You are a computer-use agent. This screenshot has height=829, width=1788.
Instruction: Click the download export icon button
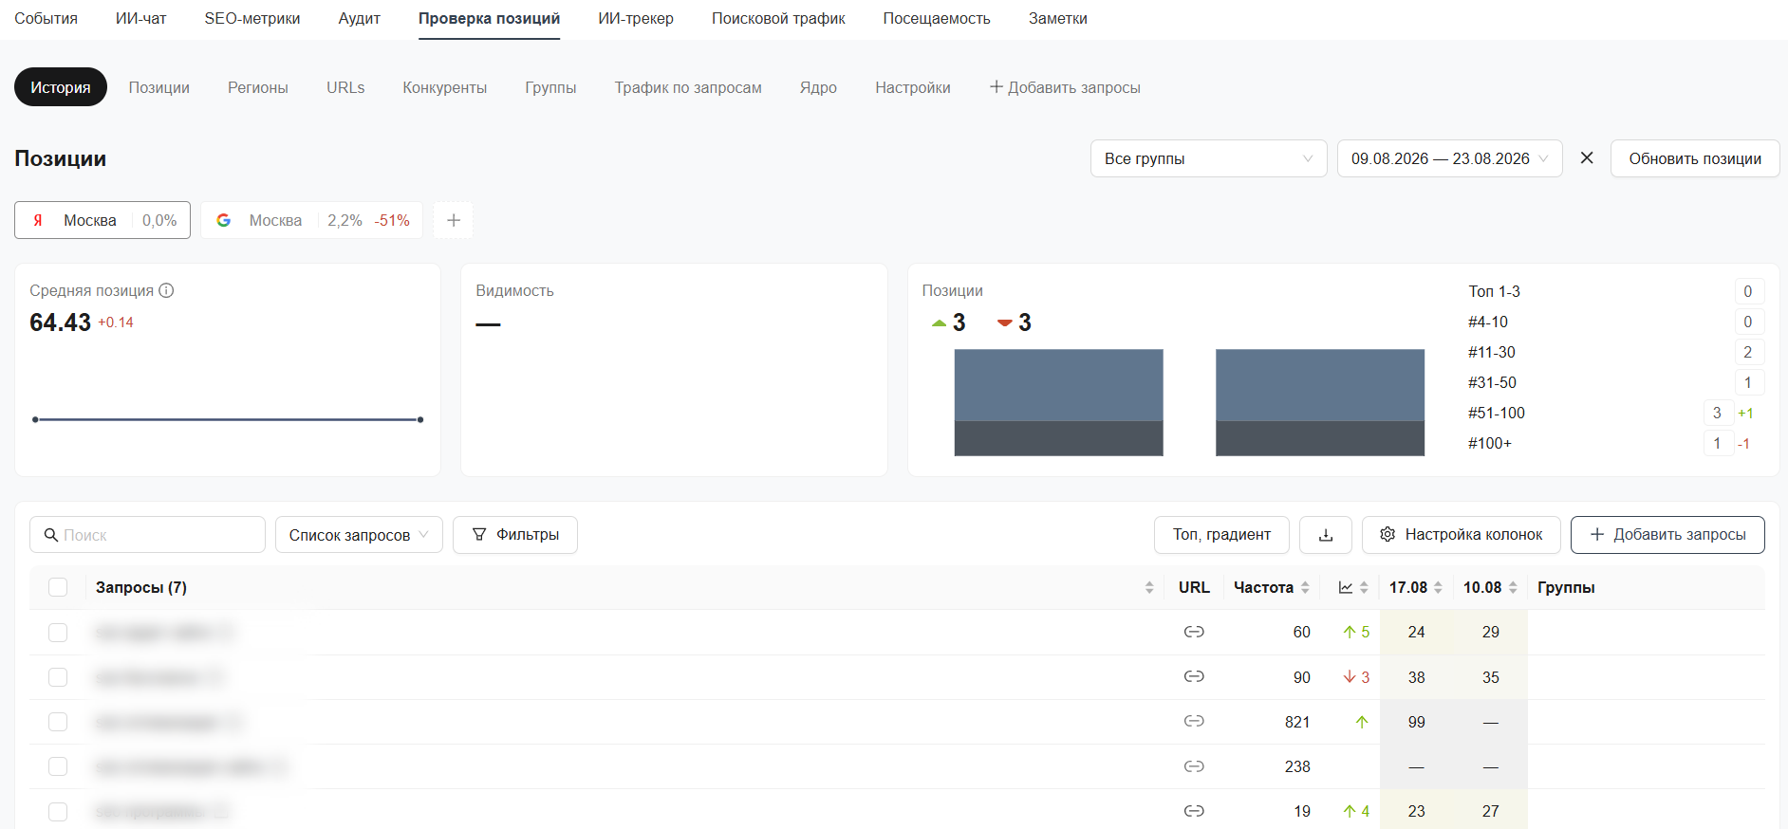(1326, 535)
